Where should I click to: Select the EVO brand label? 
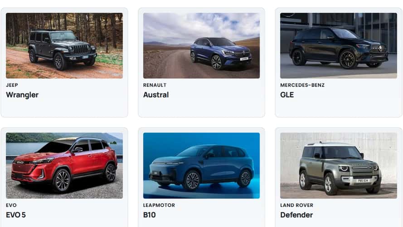(11, 205)
